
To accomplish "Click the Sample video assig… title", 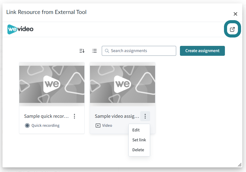I will 117,116.
